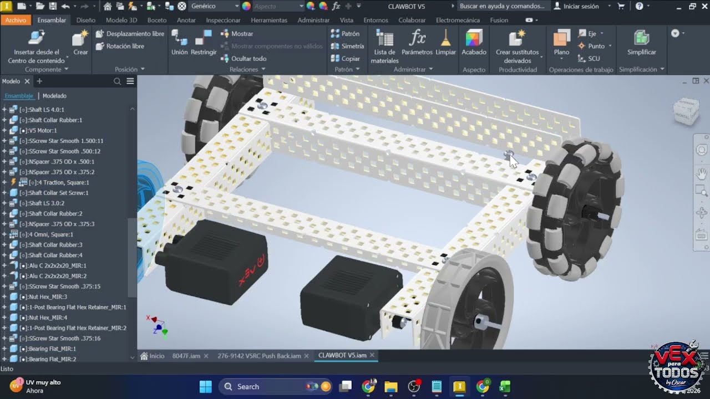Click the shopping cart icon

point(621,6)
